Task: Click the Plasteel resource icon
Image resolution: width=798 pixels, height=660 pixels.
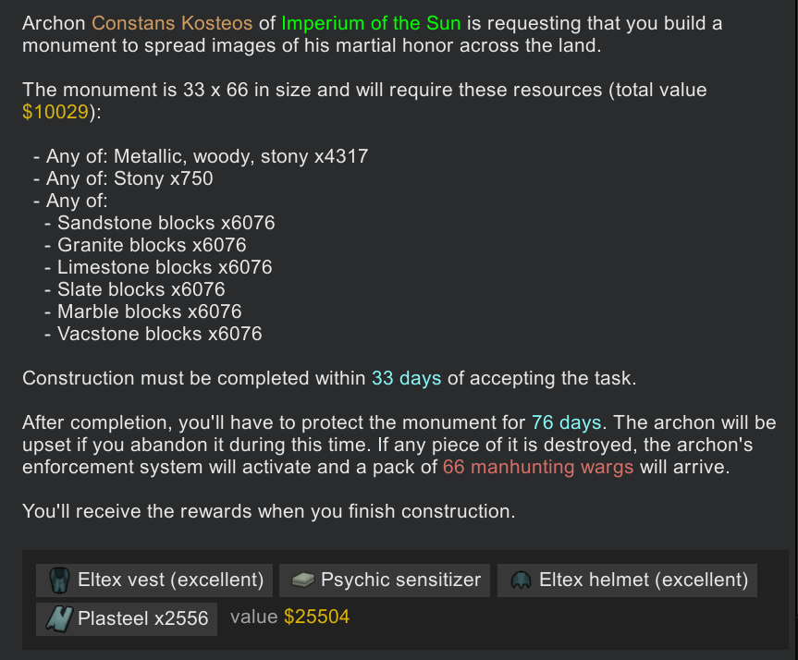Action: 59,618
